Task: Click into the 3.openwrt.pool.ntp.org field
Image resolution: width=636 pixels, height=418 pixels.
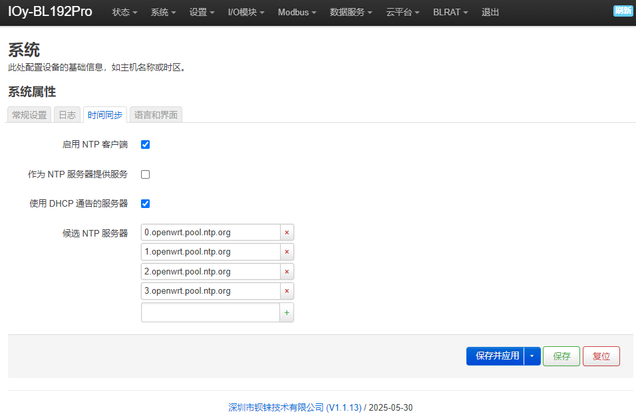Action: (x=210, y=291)
